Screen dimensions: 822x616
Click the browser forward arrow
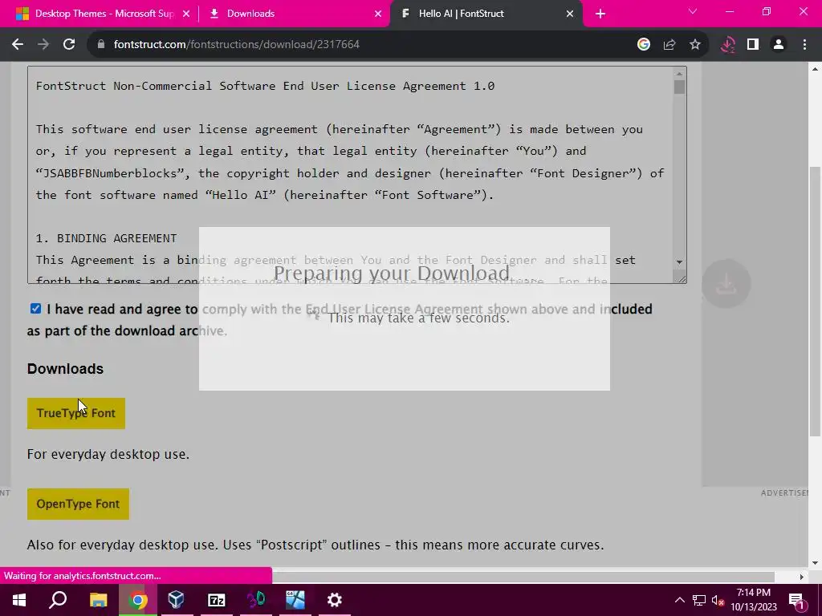pos(43,45)
